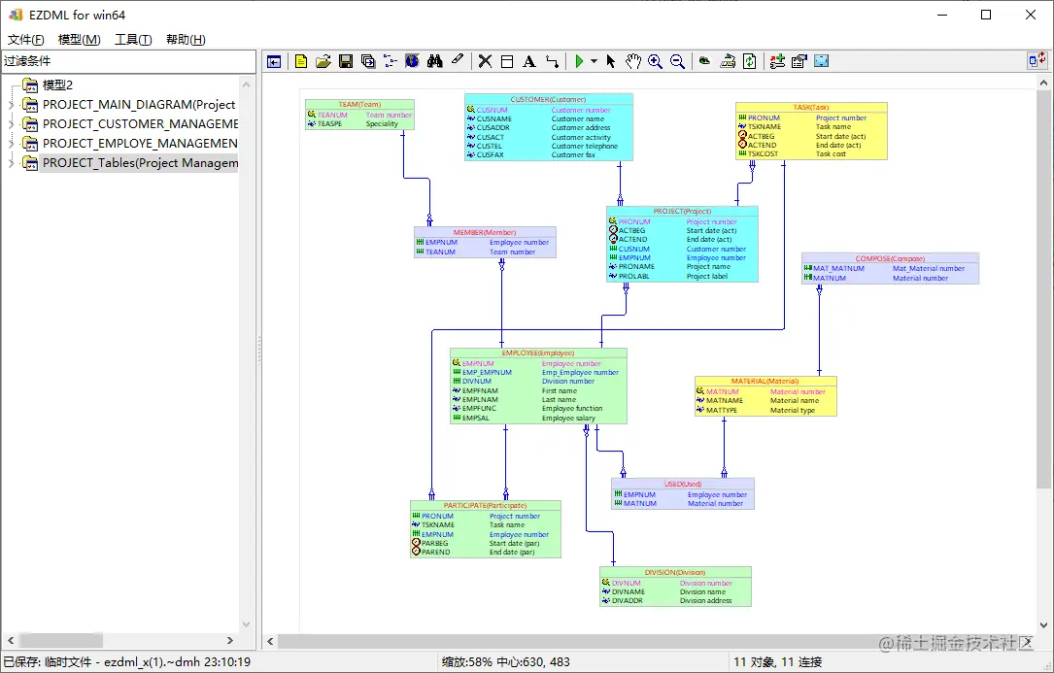Screen dimensions: 1054x673
Task: Select PROJECT_Tables in the tree
Action: (140, 163)
